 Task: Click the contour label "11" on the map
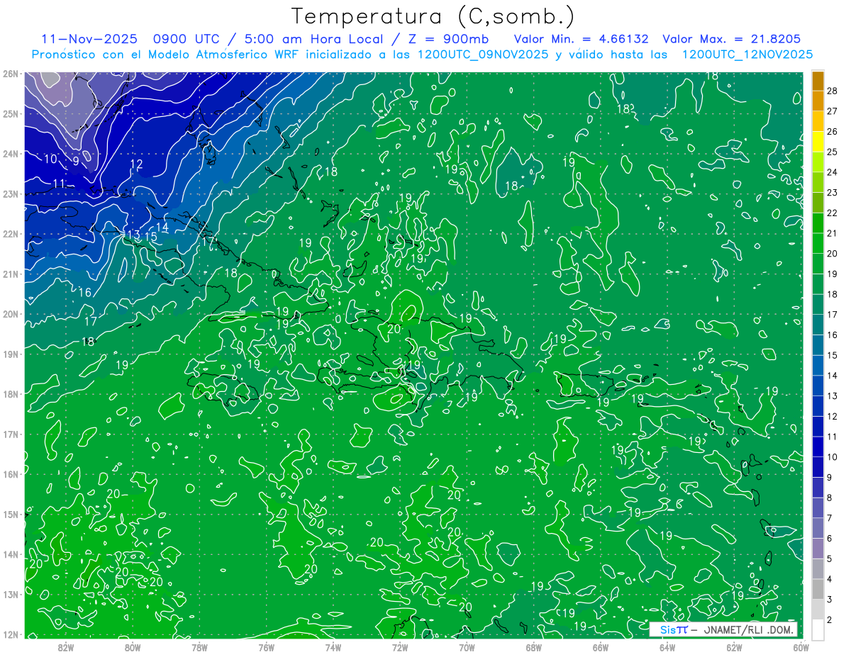click(x=60, y=184)
